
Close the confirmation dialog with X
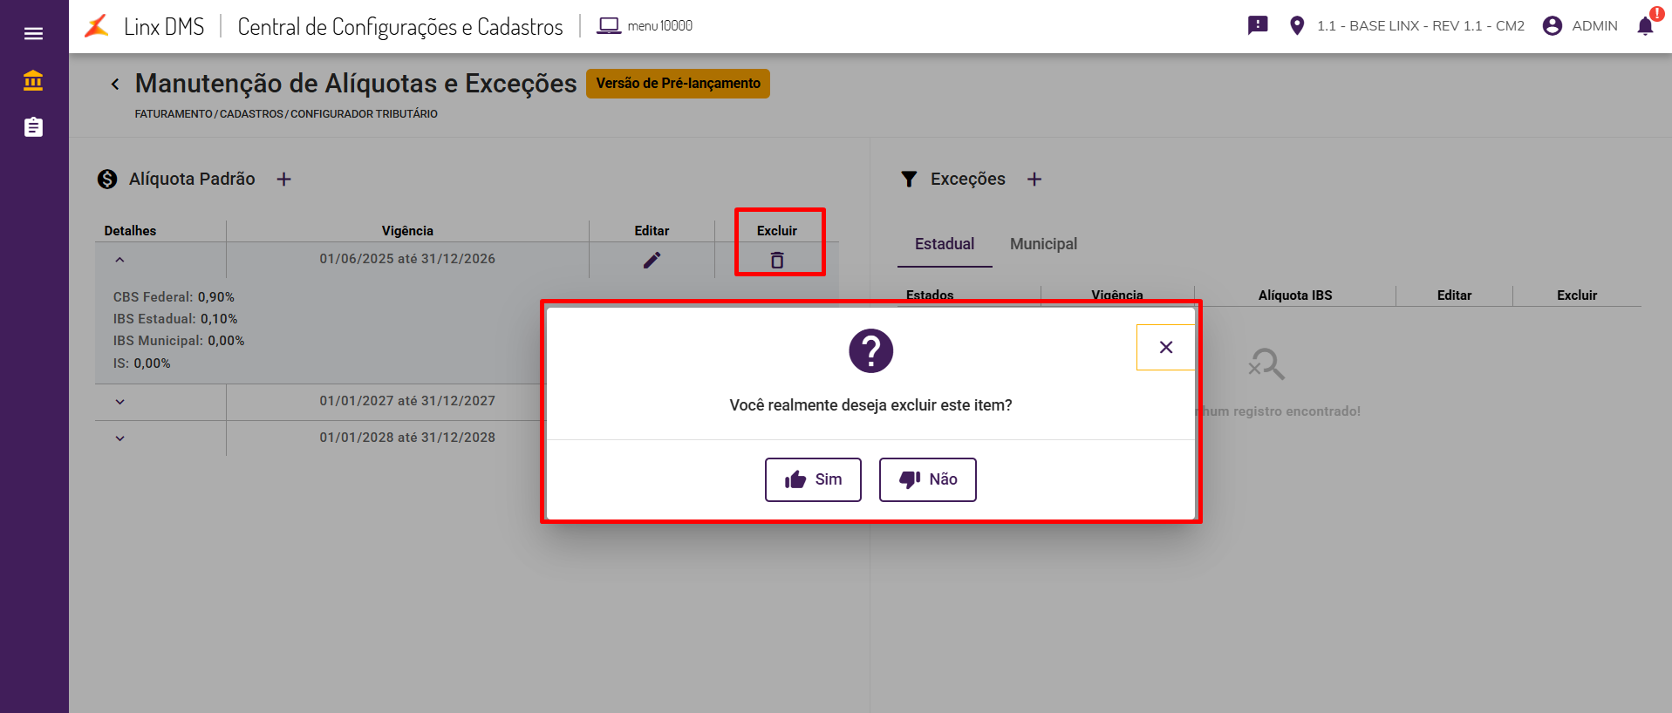[1165, 347]
